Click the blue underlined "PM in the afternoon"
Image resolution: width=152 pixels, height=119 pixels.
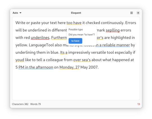point(36,67)
